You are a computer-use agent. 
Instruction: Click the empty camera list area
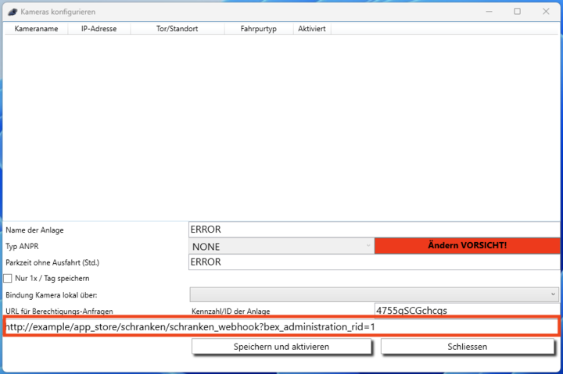click(x=281, y=125)
